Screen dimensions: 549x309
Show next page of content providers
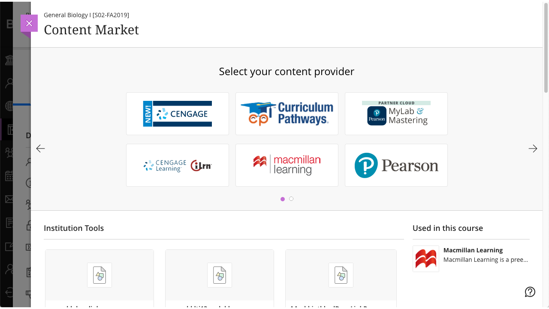[533, 148]
